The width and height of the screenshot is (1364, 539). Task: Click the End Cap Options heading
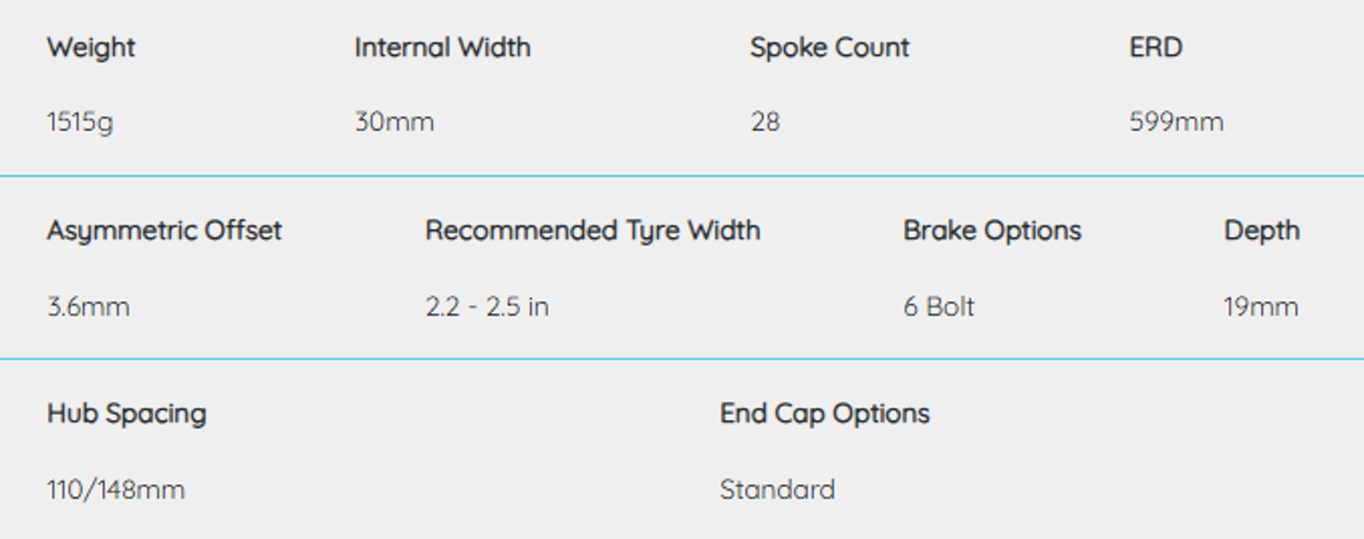[x=824, y=413]
